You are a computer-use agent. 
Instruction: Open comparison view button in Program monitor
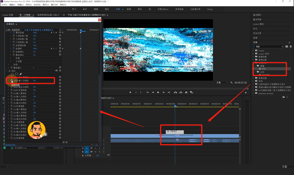pos(191,92)
